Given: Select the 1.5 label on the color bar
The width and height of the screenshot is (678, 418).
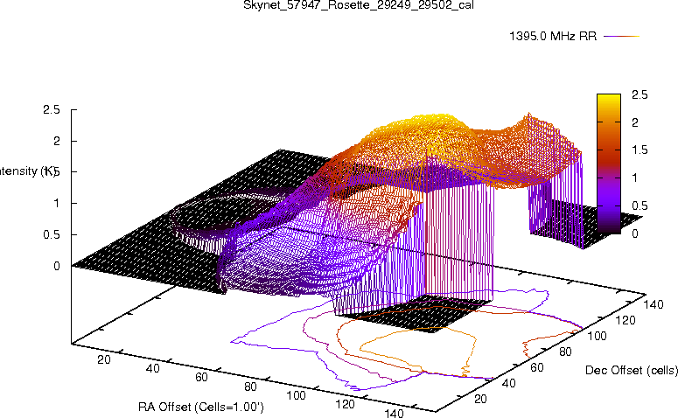Looking at the screenshot, I should pyautogui.click(x=640, y=150).
